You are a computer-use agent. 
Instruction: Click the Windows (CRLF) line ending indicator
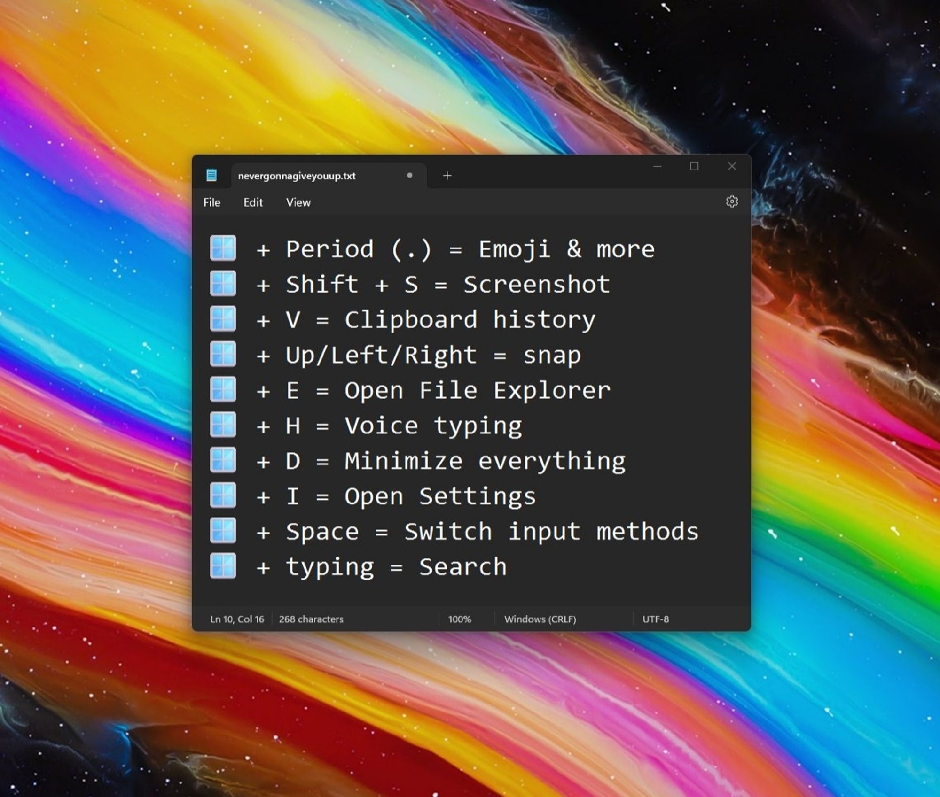tap(540, 619)
